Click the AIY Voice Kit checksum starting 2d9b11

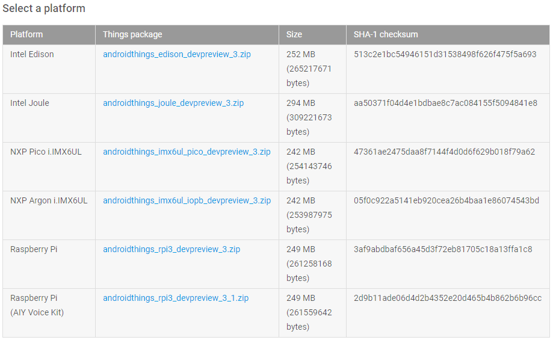[448, 298]
